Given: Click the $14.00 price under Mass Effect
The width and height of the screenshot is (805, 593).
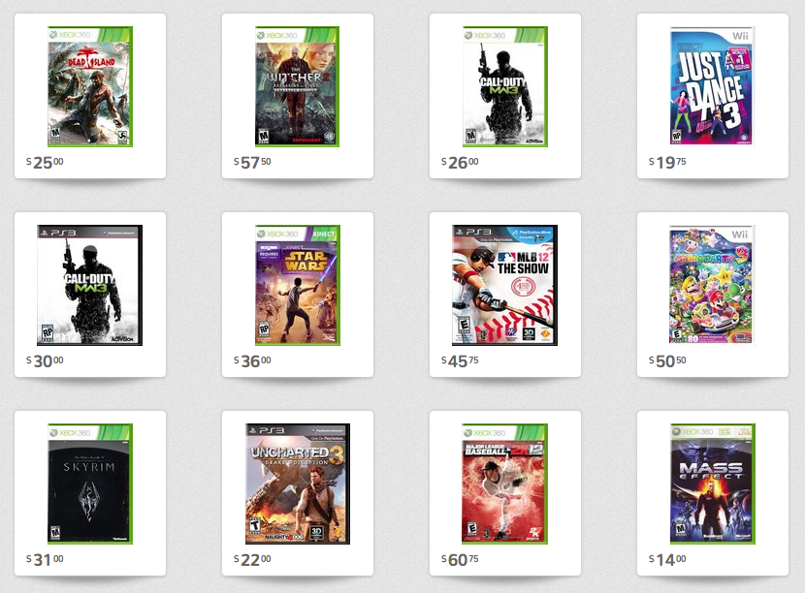Looking at the screenshot, I should (667, 560).
